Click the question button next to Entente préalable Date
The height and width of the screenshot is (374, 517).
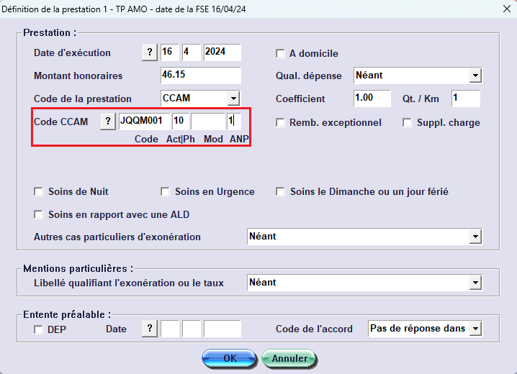click(149, 329)
